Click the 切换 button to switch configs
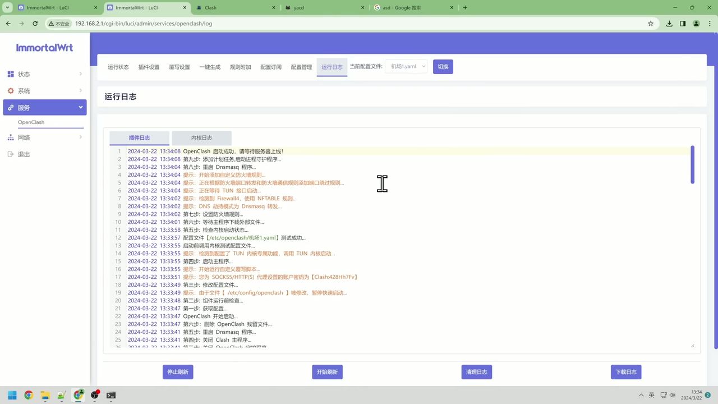This screenshot has height=404, width=718. [443, 66]
